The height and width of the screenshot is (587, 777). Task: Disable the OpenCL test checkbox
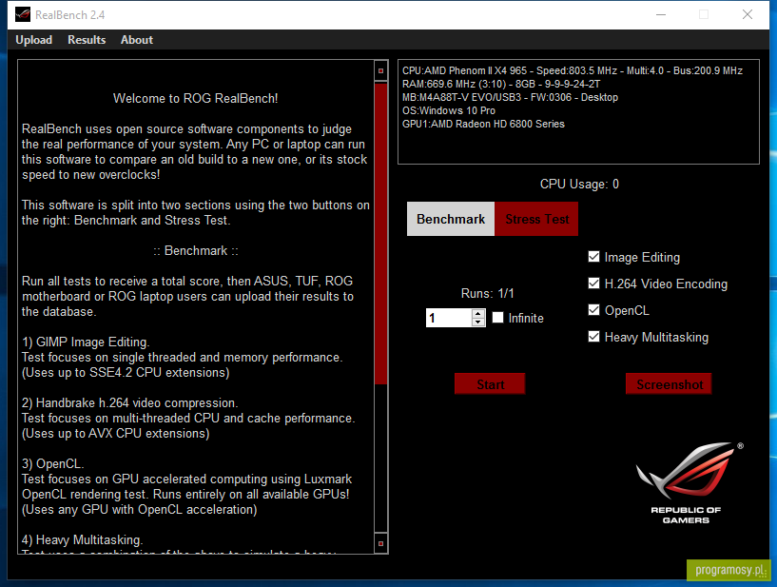pyautogui.click(x=593, y=310)
